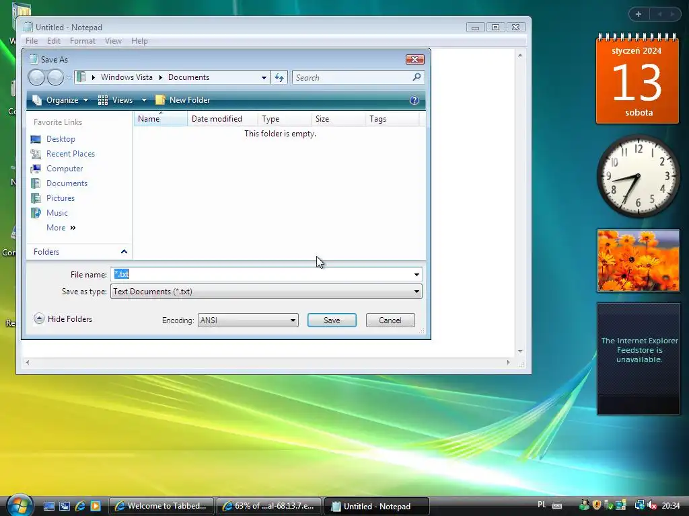Click the calendar gadget
689x516 pixels.
(x=637, y=78)
